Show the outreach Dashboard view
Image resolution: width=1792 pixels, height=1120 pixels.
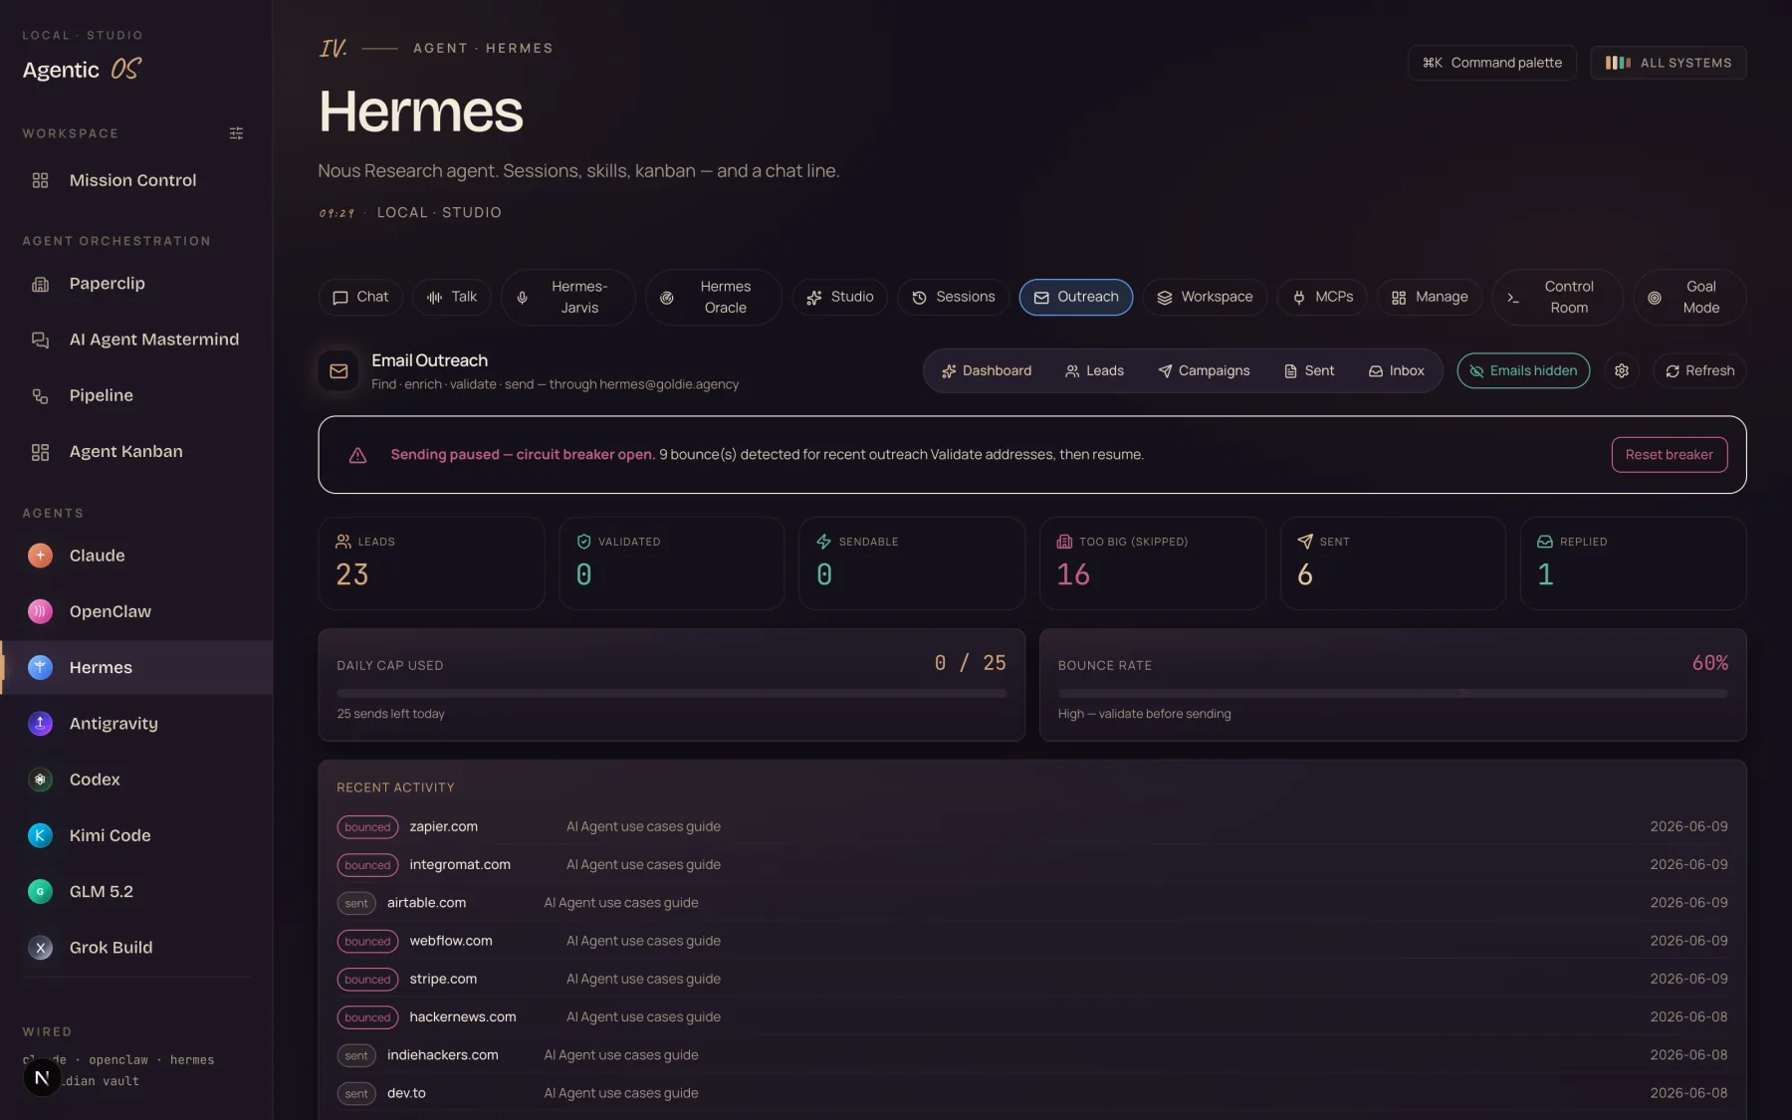coord(987,370)
